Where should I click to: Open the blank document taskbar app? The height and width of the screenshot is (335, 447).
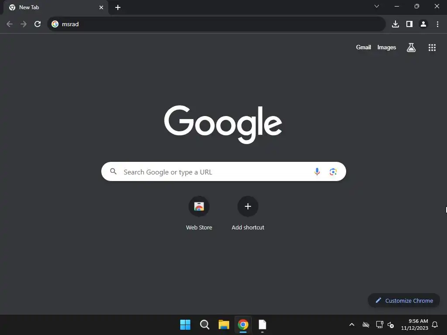click(262, 325)
